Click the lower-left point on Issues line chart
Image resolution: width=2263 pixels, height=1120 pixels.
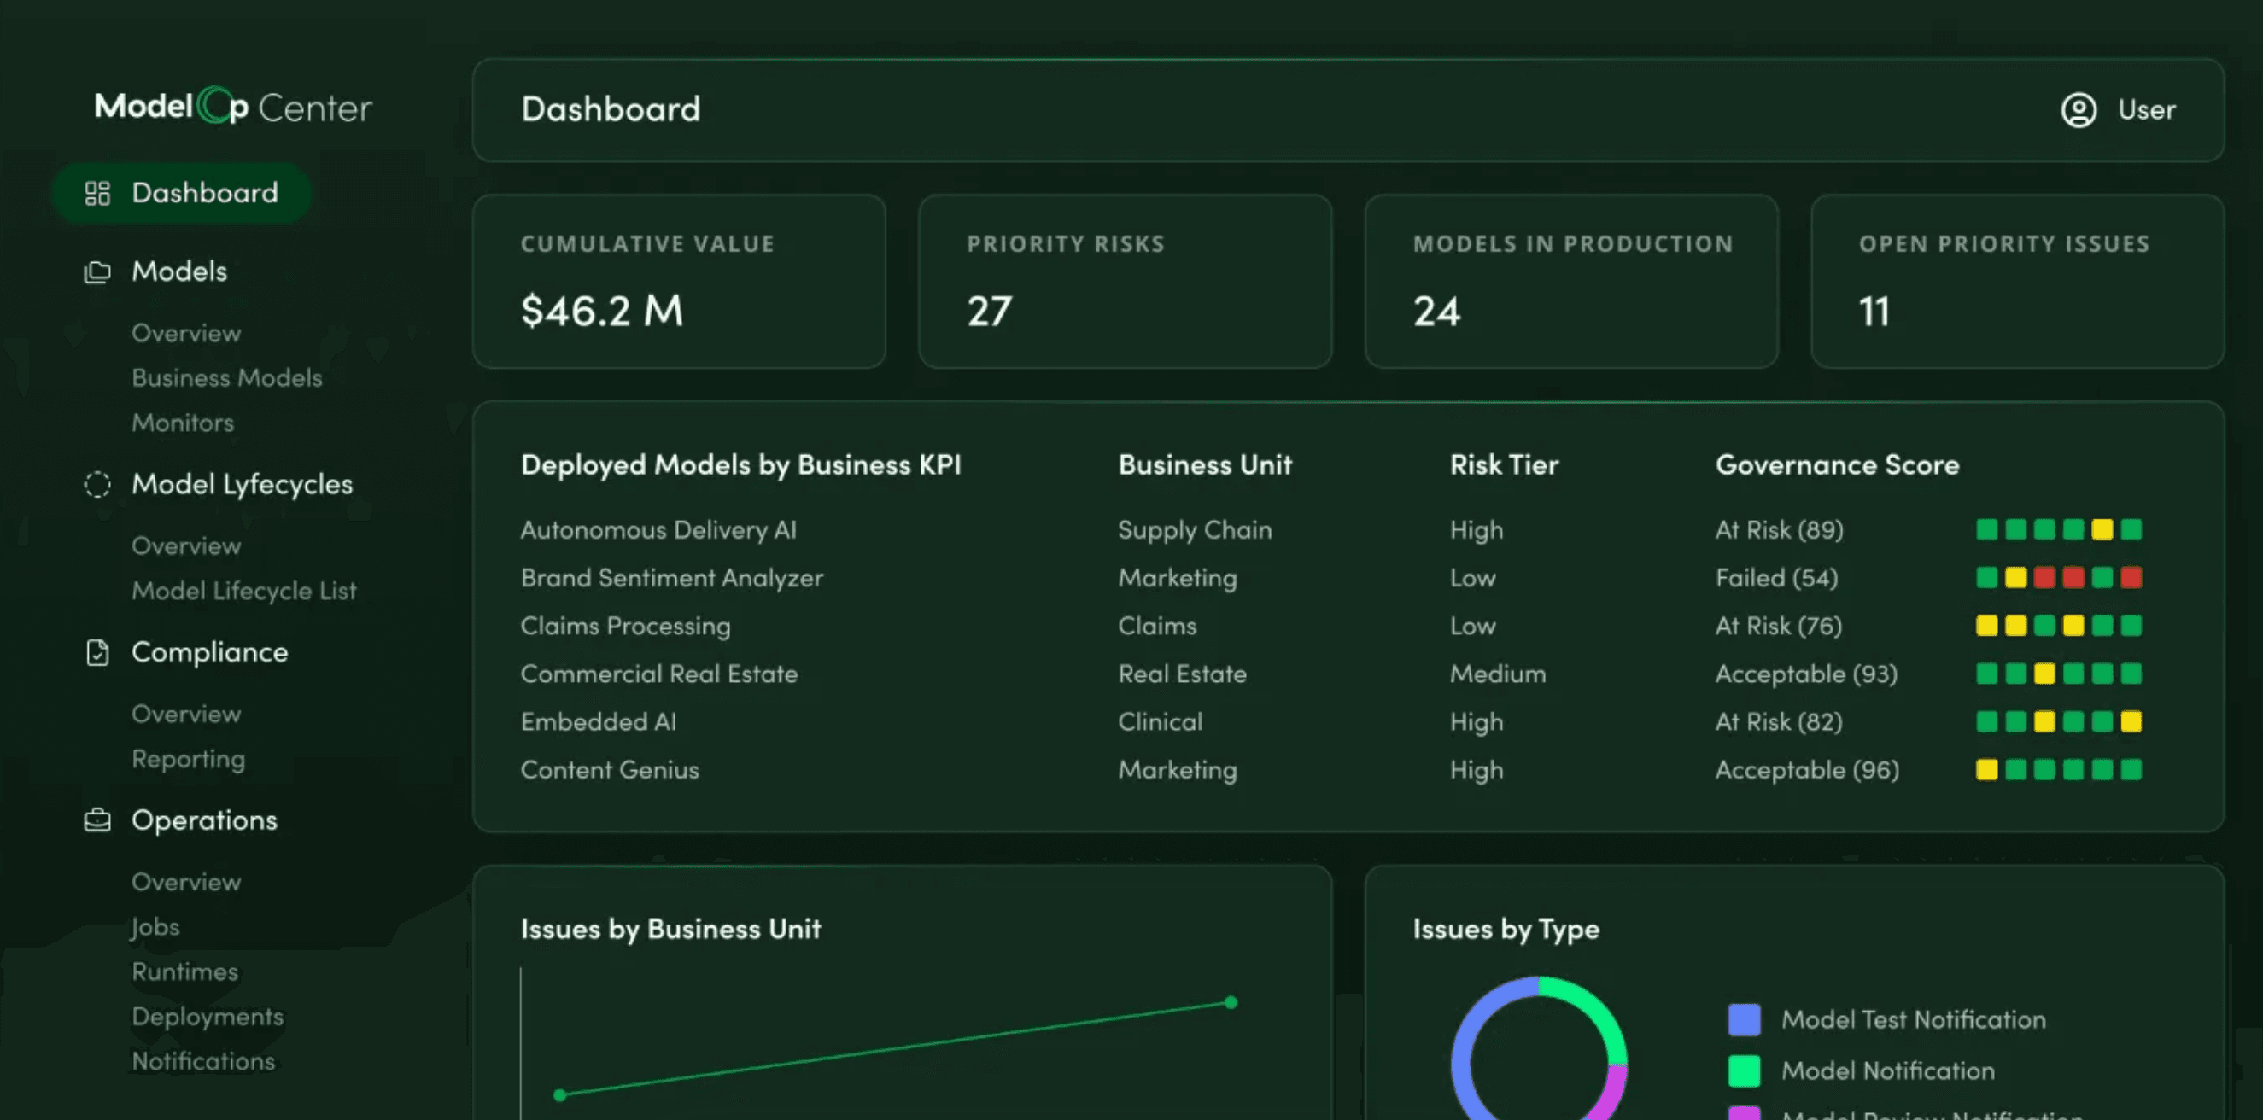tap(559, 1095)
